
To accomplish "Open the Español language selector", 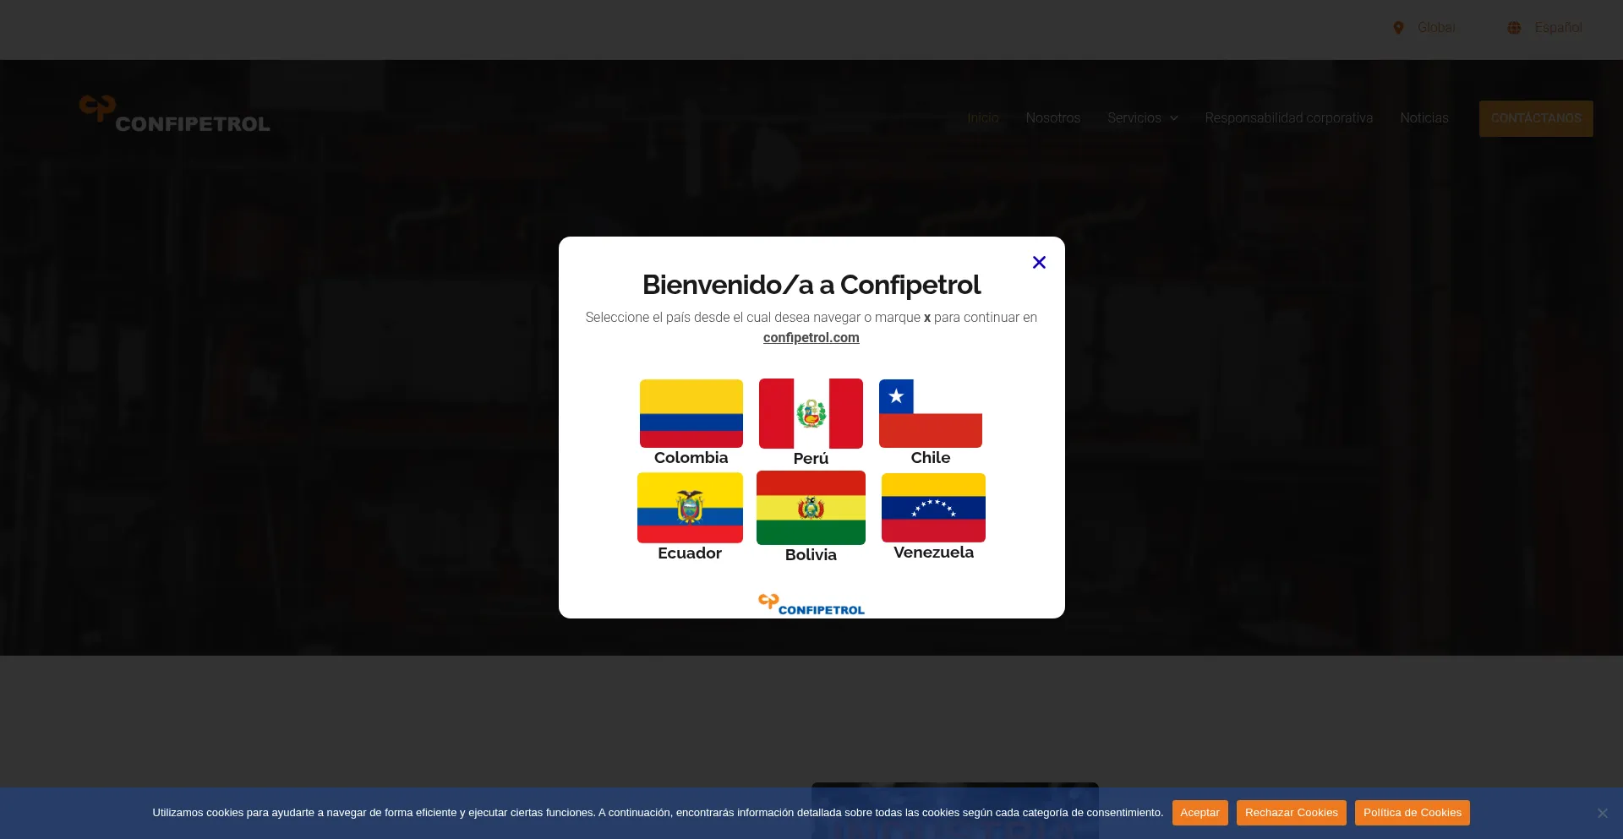I will [1558, 28].
